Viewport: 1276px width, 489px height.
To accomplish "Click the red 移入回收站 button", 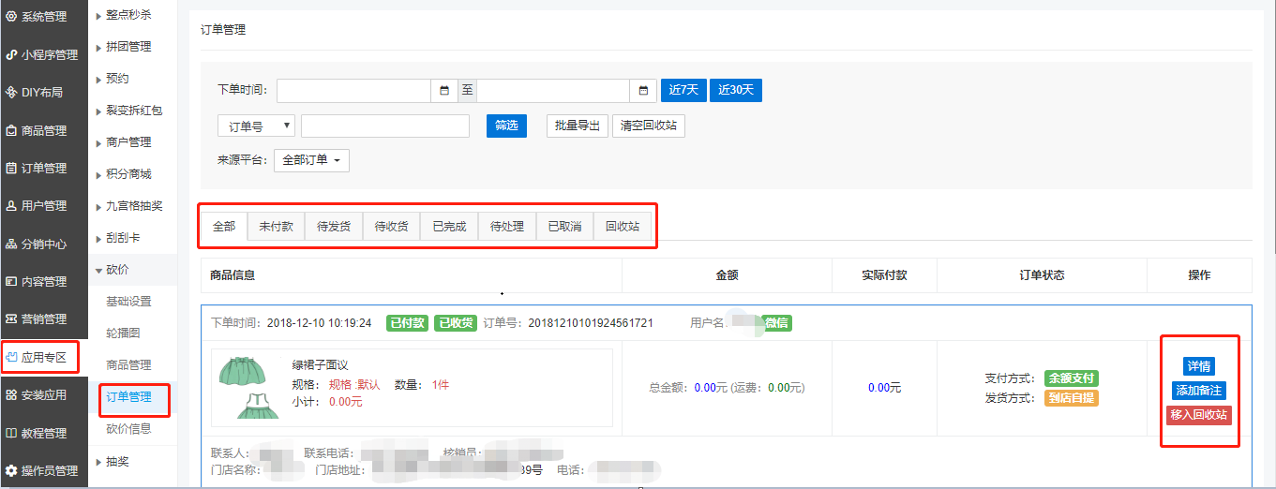I will point(1198,415).
